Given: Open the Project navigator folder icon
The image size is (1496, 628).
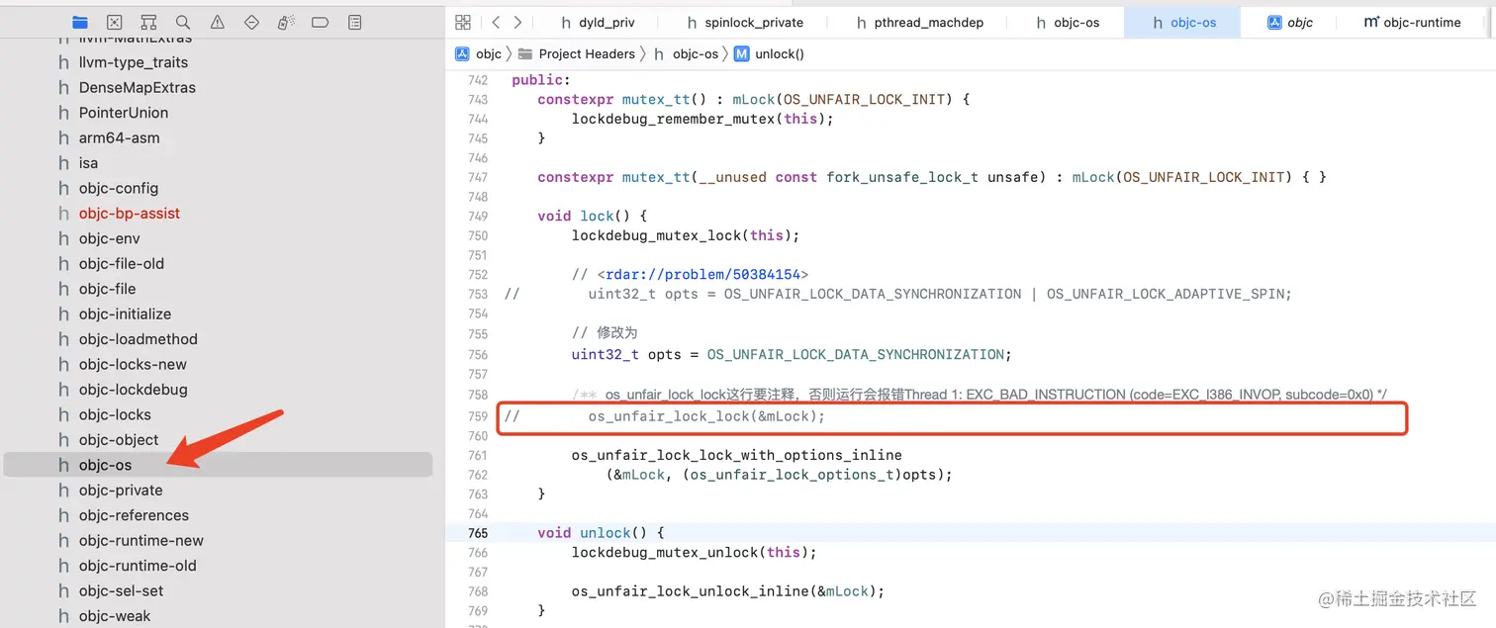Looking at the screenshot, I should pyautogui.click(x=80, y=22).
